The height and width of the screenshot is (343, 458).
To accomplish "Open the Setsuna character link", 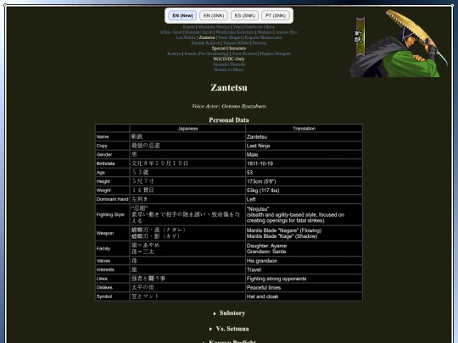I will pos(260,43).
